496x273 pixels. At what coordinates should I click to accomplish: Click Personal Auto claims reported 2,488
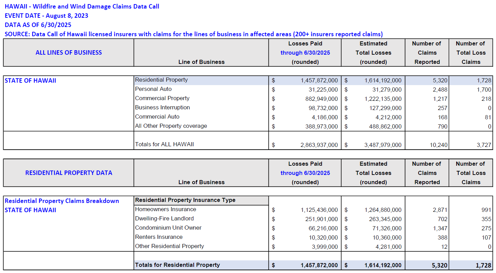pos(440,90)
